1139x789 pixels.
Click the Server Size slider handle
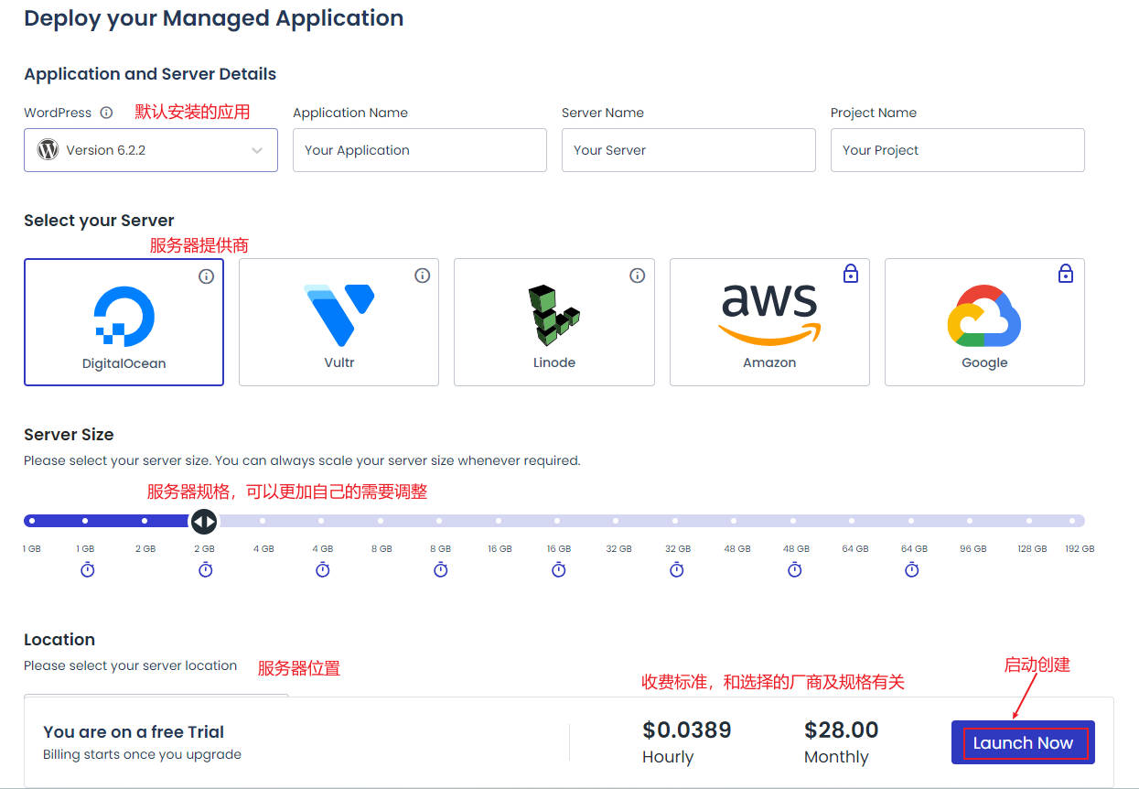[x=203, y=522]
